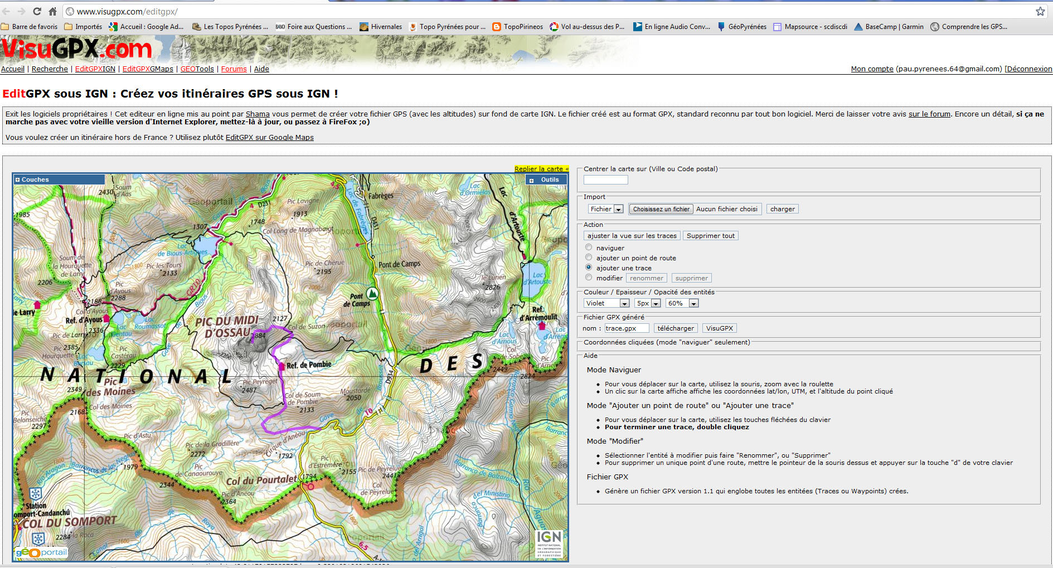This screenshot has height=568, width=1053.
Task: Open EditGPXIGN menu link
Action: pyautogui.click(x=95, y=69)
